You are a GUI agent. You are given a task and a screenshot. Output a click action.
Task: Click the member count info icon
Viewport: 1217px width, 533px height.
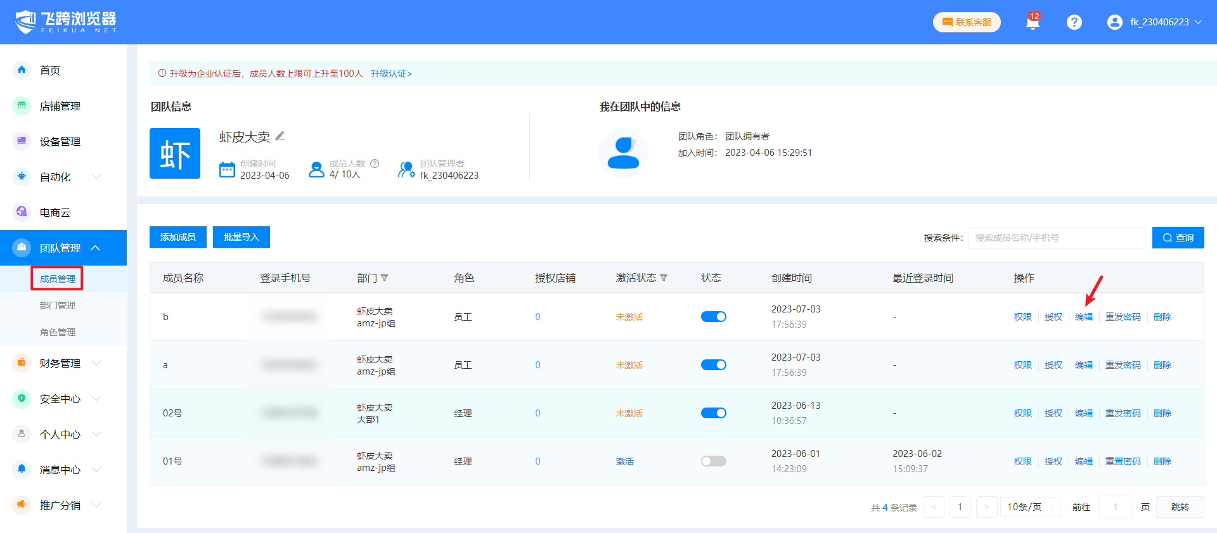point(375,164)
